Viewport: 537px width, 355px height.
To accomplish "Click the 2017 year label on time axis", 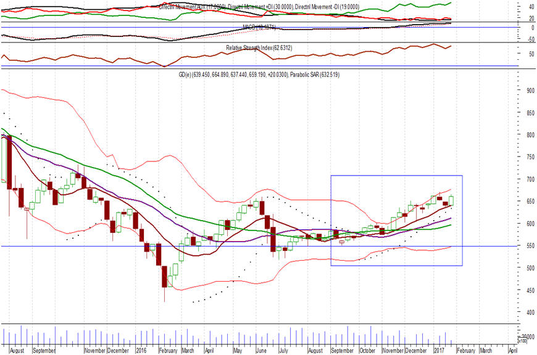I will (x=439, y=351).
